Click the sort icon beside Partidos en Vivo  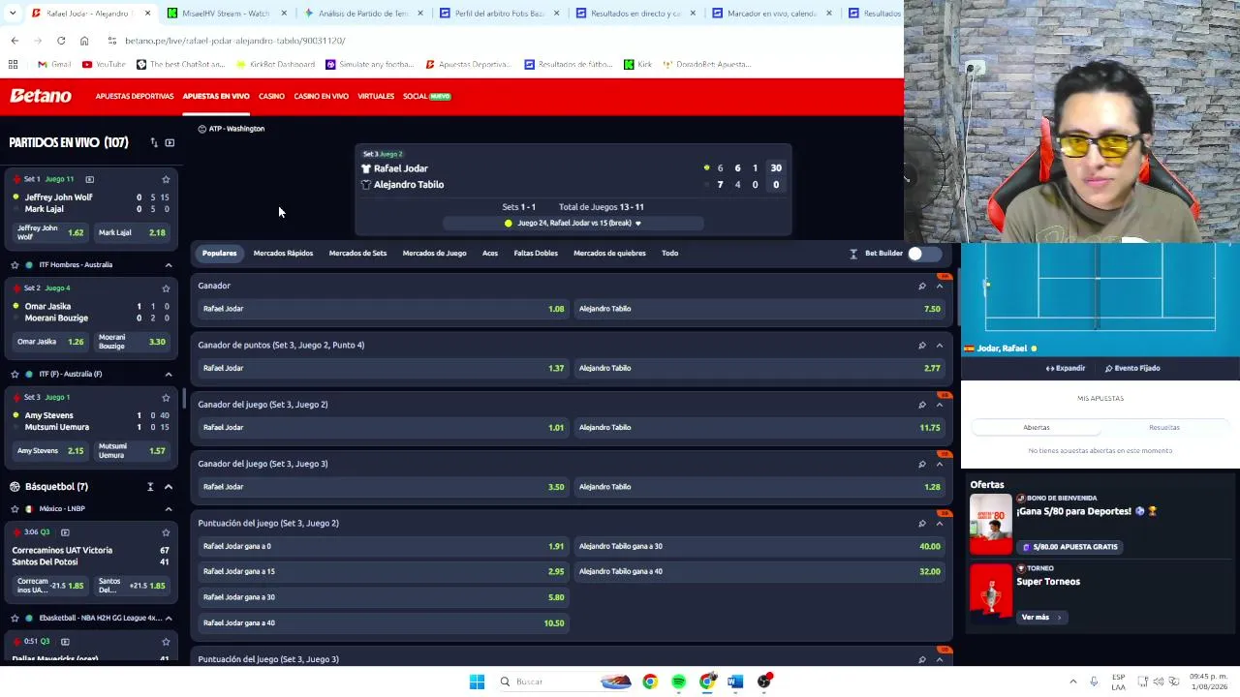(154, 142)
